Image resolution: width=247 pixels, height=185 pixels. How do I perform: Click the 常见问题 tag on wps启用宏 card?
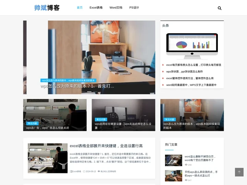(x=101, y=120)
